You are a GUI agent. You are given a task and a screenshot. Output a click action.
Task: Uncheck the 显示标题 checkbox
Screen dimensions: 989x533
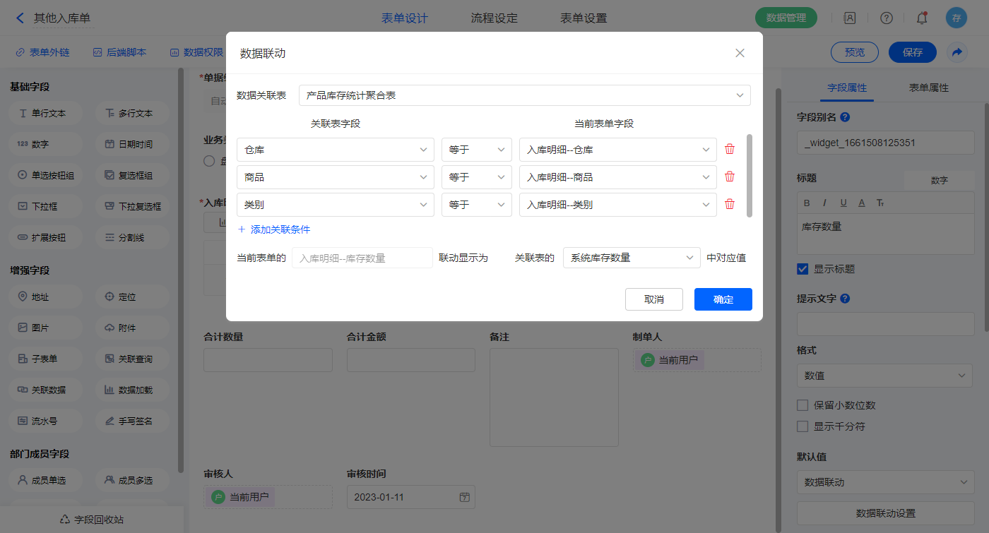(803, 269)
